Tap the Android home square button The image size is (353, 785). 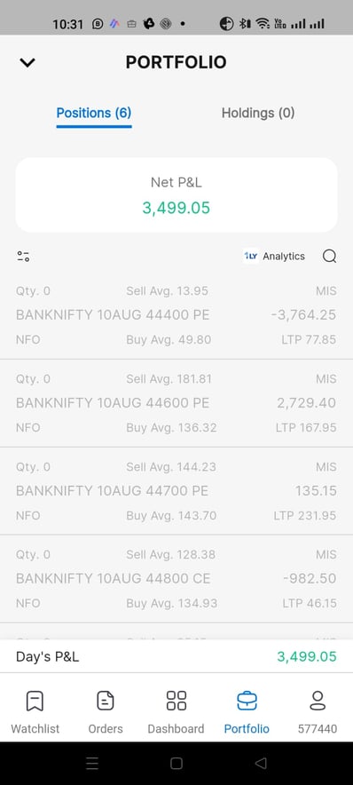pyautogui.click(x=176, y=763)
